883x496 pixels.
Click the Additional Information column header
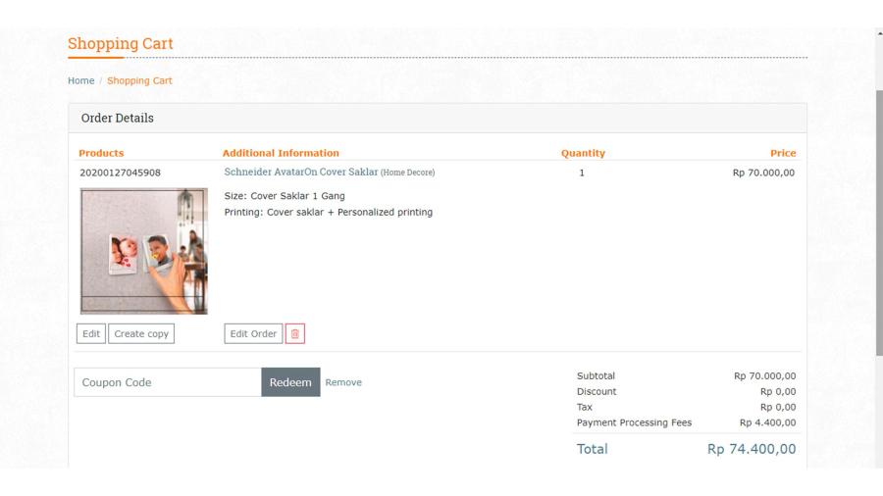tap(281, 153)
